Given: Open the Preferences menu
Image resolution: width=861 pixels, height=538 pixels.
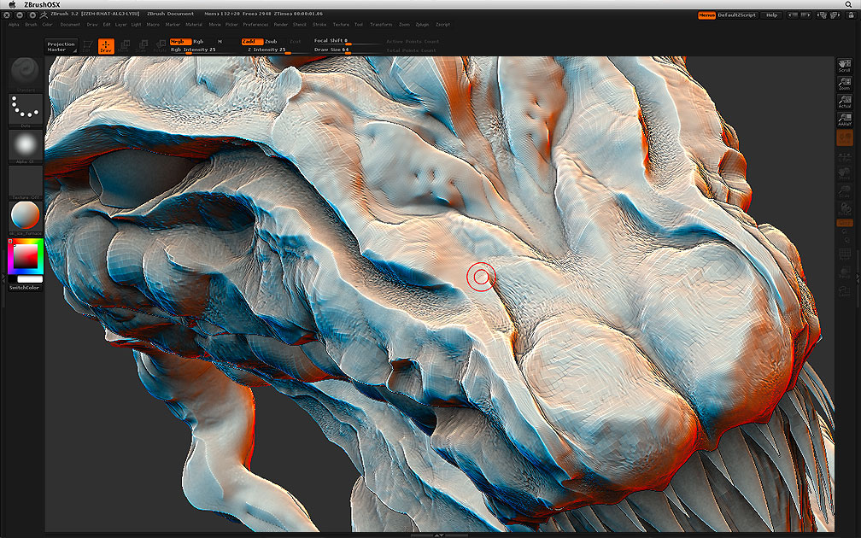Looking at the screenshot, I should tap(256, 25).
